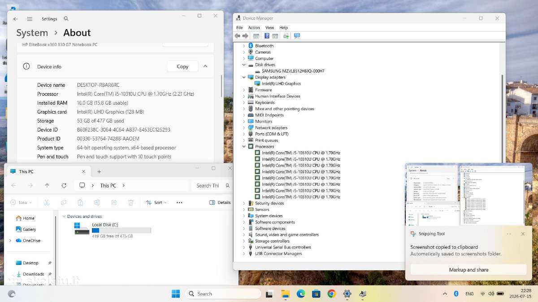Click the Delete trash icon in File Explorer
Viewport: 538px width, 302px height.
pos(130,202)
